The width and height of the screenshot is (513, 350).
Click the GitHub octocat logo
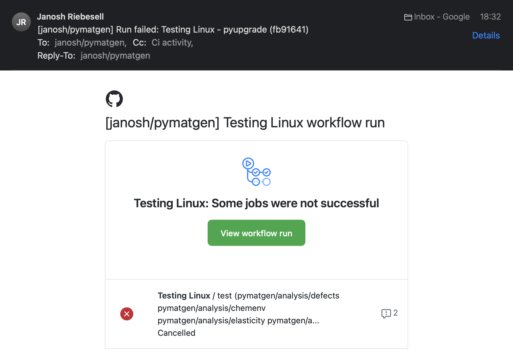click(114, 99)
